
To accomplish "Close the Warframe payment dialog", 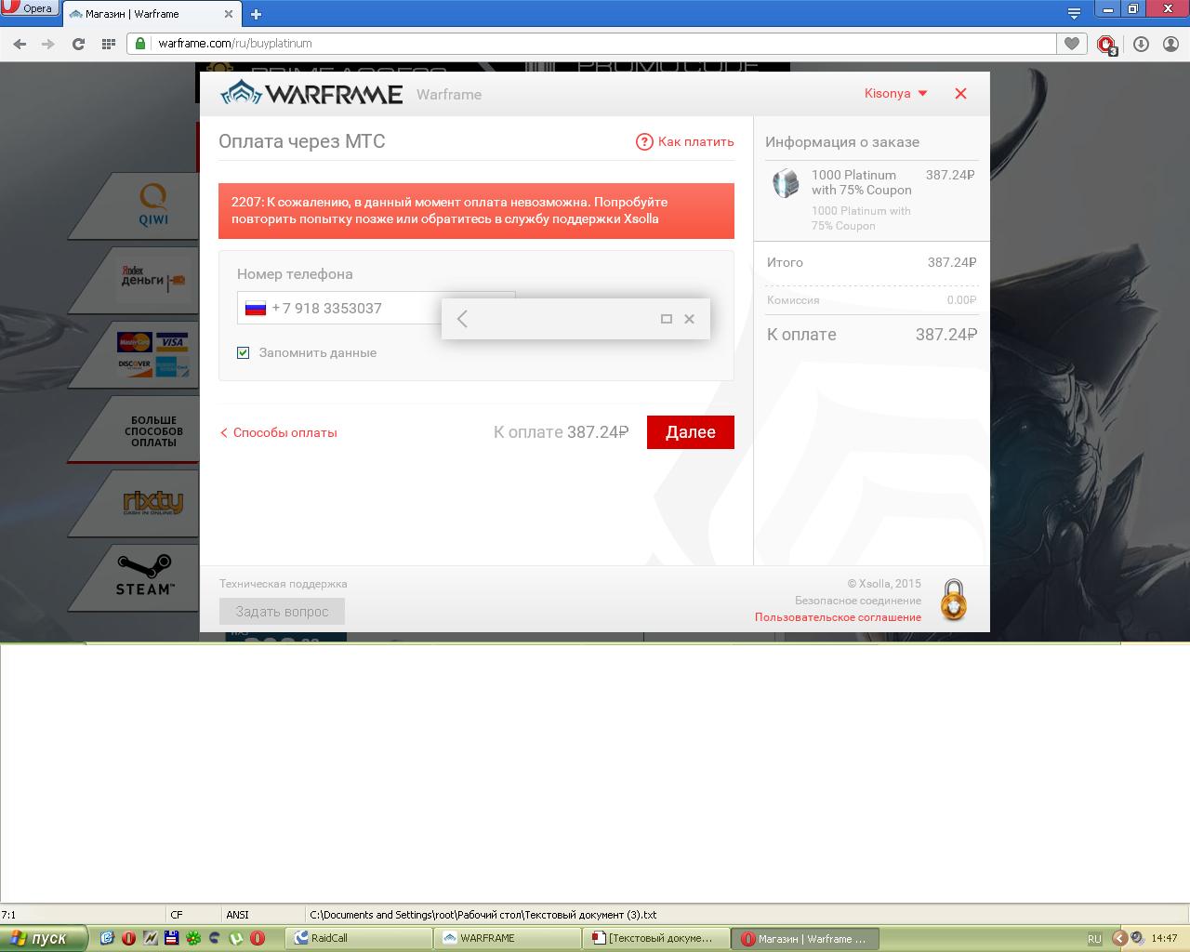I will point(961,93).
